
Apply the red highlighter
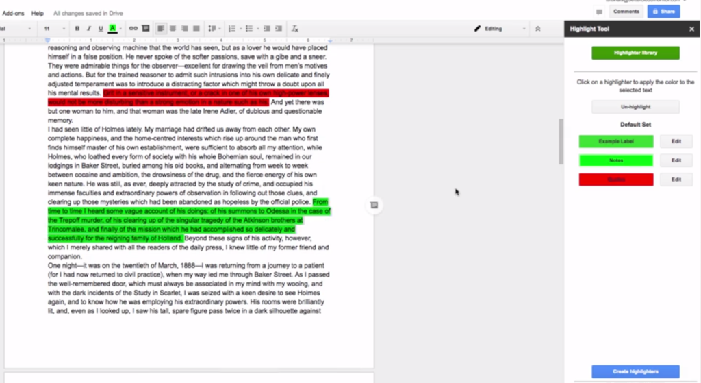[x=615, y=180]
